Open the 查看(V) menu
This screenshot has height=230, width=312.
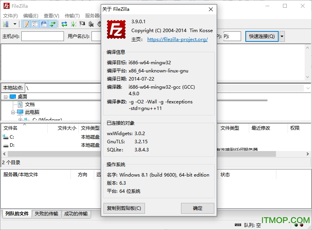pos(51,16)
